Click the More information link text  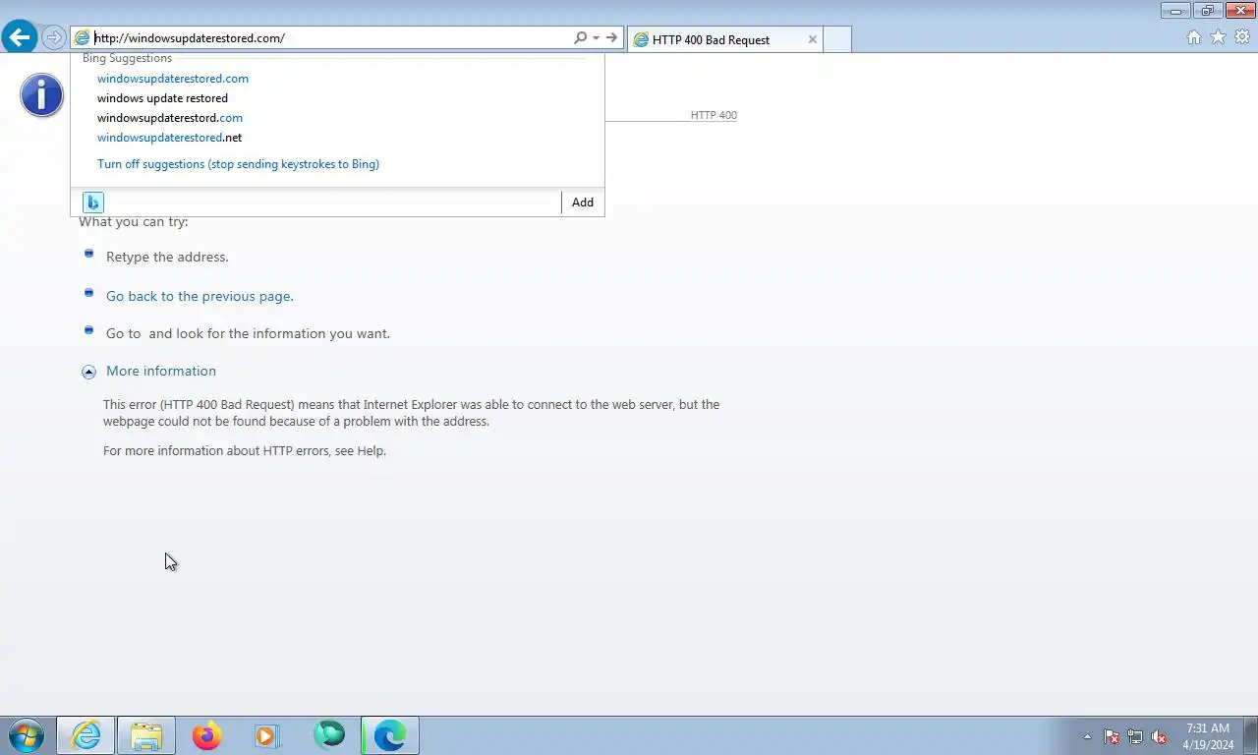tap(161, 371)
